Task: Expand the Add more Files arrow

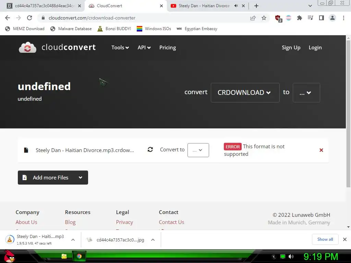Action: tap(80, 178)
